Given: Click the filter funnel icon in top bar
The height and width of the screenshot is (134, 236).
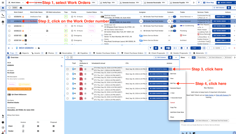Looking at the screenshot, I should (199, 2).
